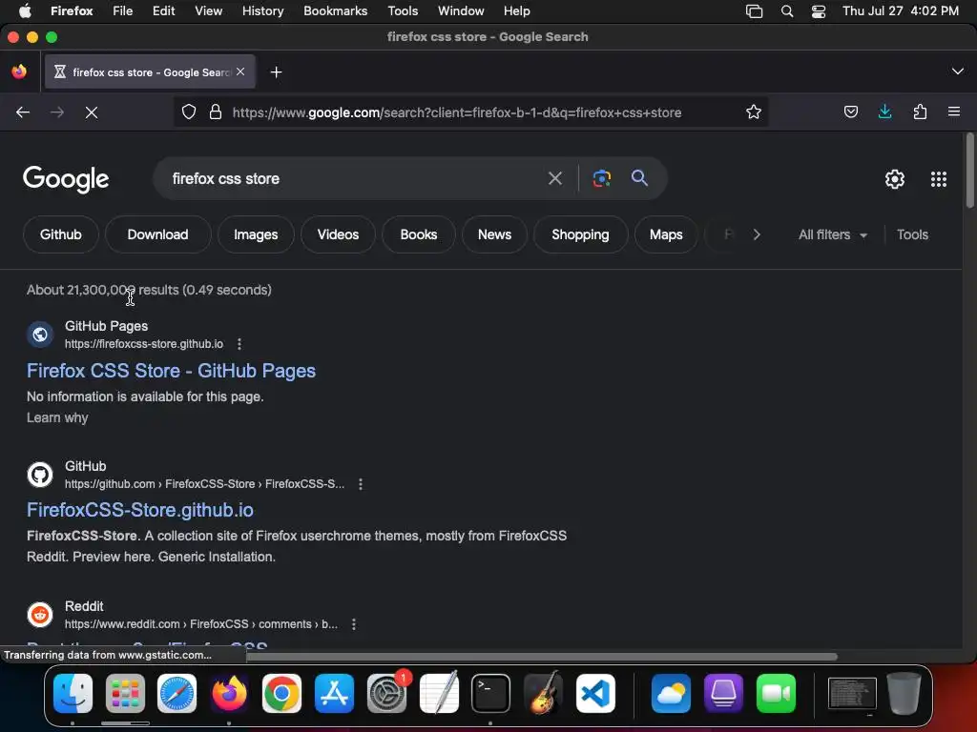The height and width of the screenshot is (732, 977).
Task: Go back using the browser back arrow
Action: click(23, 112)
